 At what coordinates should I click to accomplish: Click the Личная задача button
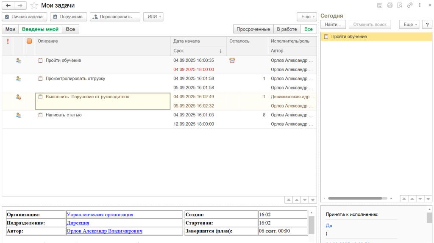(x=24, y=17)
